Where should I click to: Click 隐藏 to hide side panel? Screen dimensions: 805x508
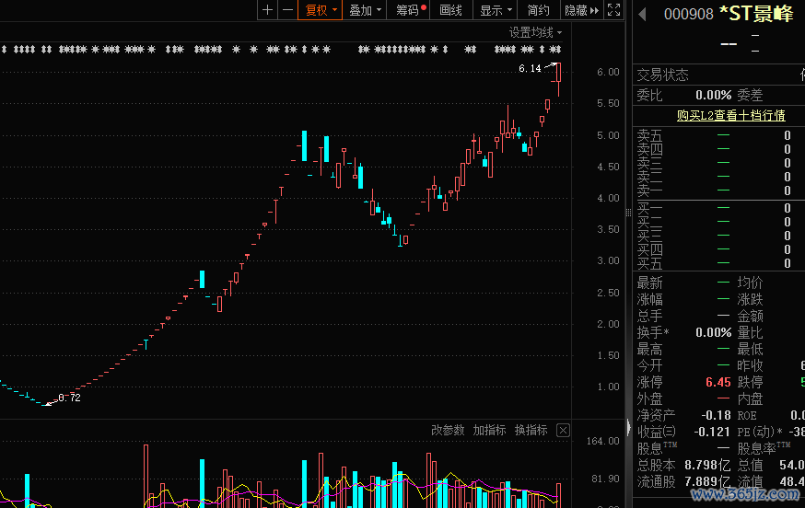[581, 10]
